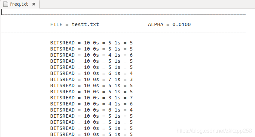255x137 pixels.
Task: Select the freq.txt tab
Action: pos(19,4)
